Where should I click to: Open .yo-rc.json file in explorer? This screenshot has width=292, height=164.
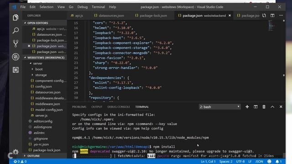tap(45, 144)
